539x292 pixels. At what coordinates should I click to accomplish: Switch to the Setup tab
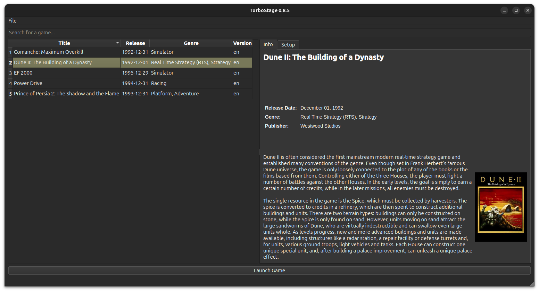coord(288,45)
